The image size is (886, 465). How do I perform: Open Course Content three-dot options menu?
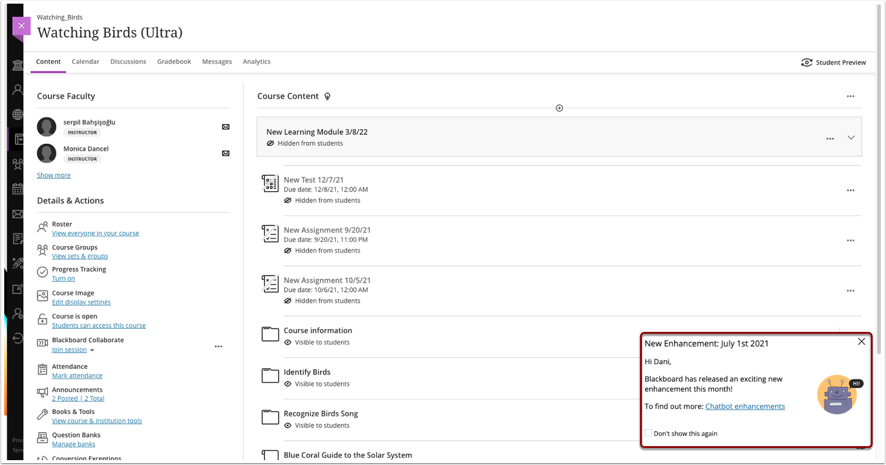851,96
